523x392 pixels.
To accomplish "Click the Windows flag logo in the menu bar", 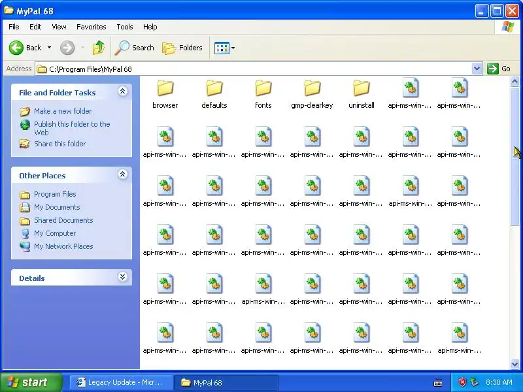I will [508, 27].
